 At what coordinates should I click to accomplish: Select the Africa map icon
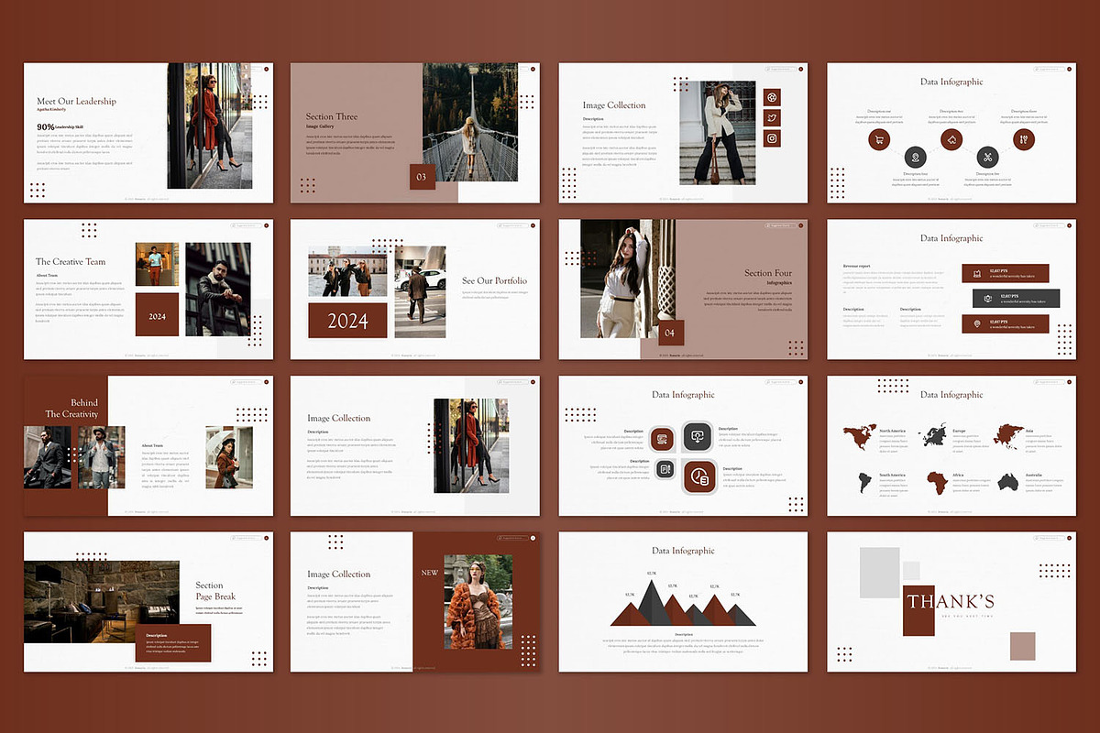point(937,482)
